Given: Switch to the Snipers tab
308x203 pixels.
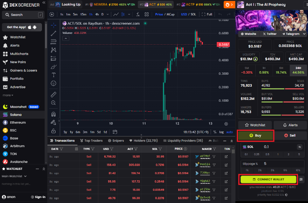Looking at the screenshot, I should tap(116, 141).
